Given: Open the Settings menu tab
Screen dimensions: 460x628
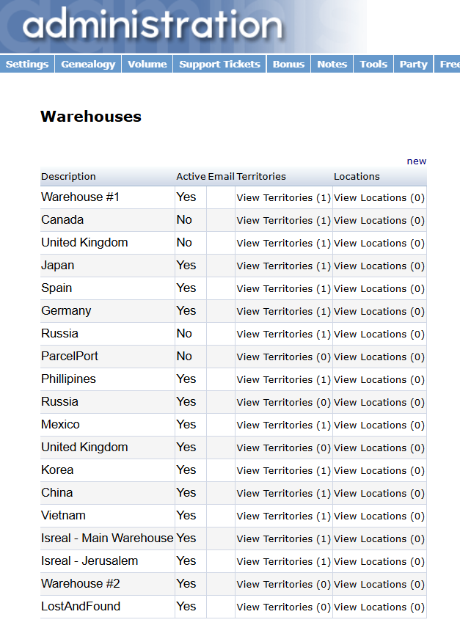Looking at the screenshot, I should (26, 64).
